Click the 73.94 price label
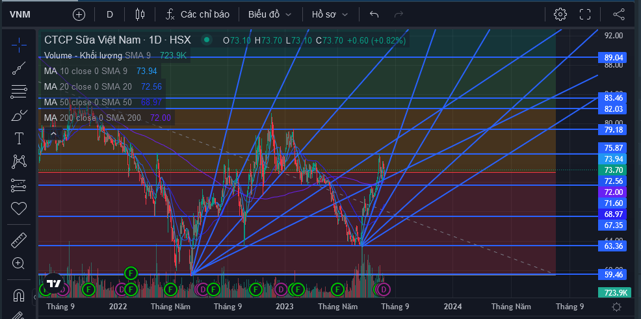 pos(612,159)
